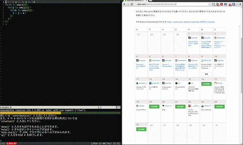Open ikunya's avatar on day 17
The height and width of the screenshot is (145, 243).
click(215, 83)
